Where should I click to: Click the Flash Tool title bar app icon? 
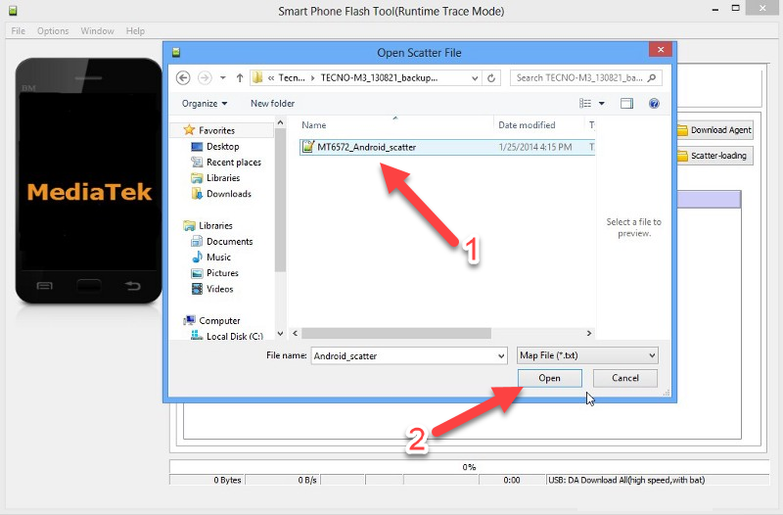click(x=13, y=10)
